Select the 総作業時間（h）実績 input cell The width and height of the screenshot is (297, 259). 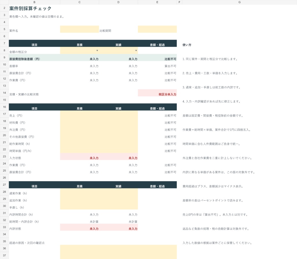(x=118, y=142)
